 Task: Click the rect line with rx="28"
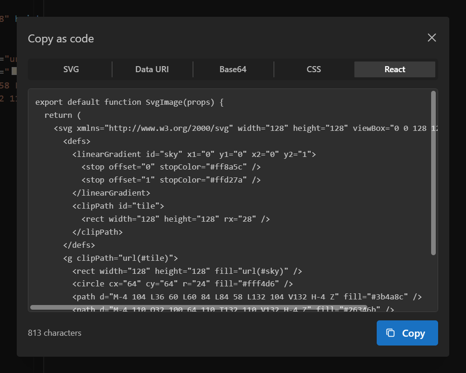coord(176,219)
